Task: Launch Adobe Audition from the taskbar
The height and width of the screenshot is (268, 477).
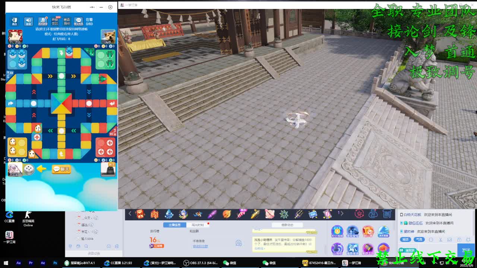Action: coord(18,263)
